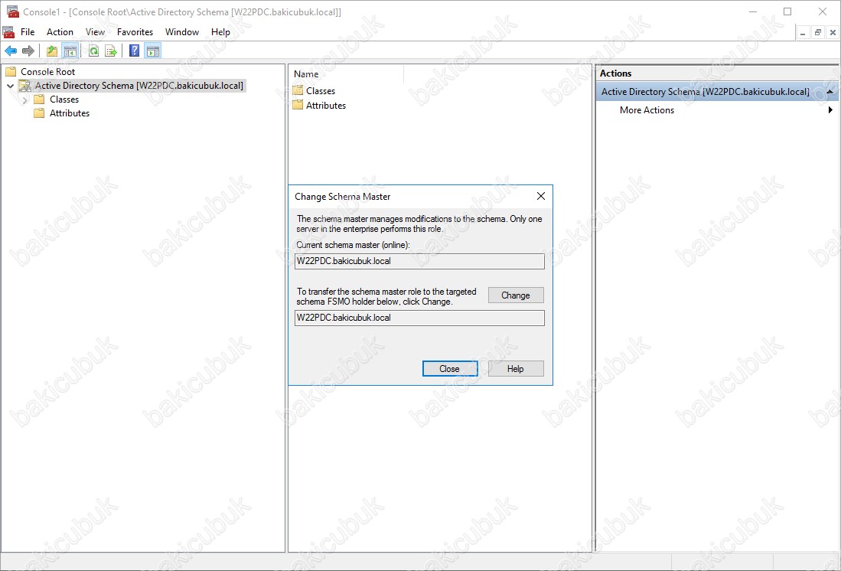
Task: Click More Actions in the Actions pane
Action: pos(647,110)
